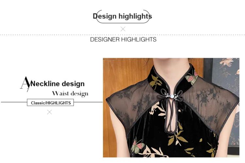Click the X mark under Classic/HIGHLIGHTS box
Screen dimensions: 245x163
click(49, 112)
